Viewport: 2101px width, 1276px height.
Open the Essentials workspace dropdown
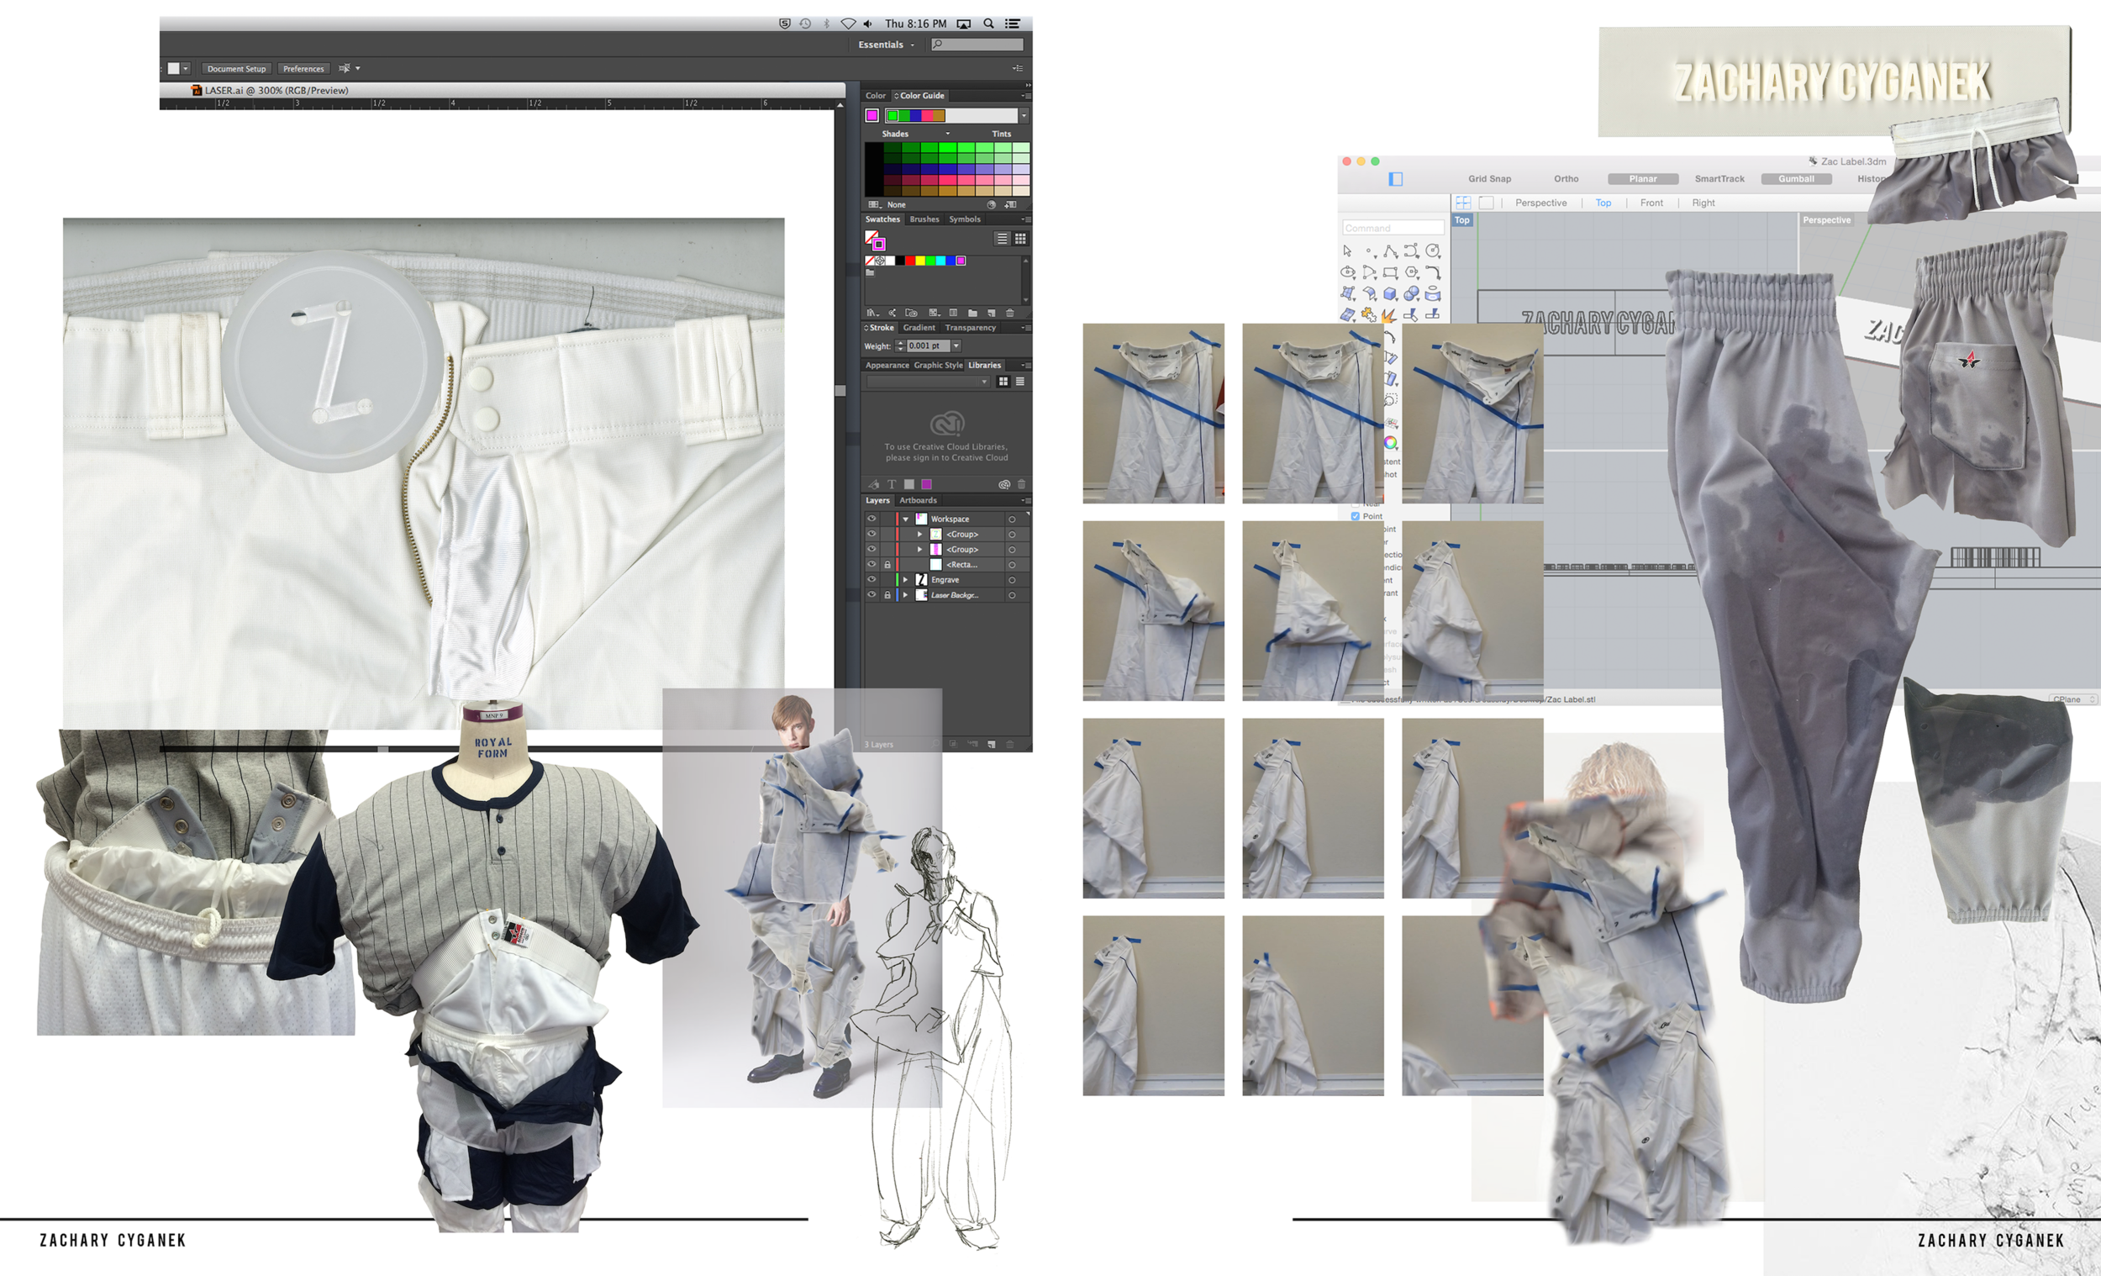886,45
